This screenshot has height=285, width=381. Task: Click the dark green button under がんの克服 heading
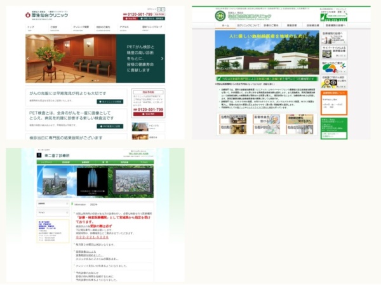[x=109, y=101]
